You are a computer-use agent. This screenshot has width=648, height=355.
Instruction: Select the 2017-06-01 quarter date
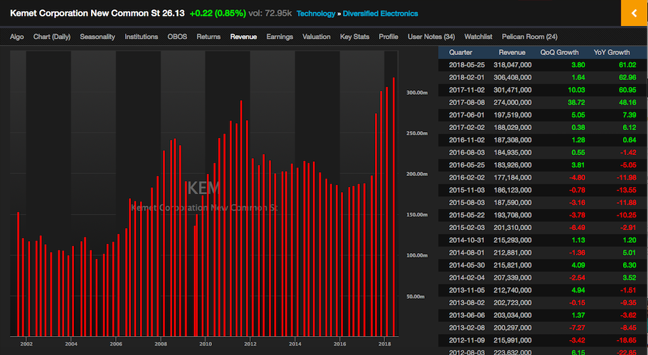point(467,115)
